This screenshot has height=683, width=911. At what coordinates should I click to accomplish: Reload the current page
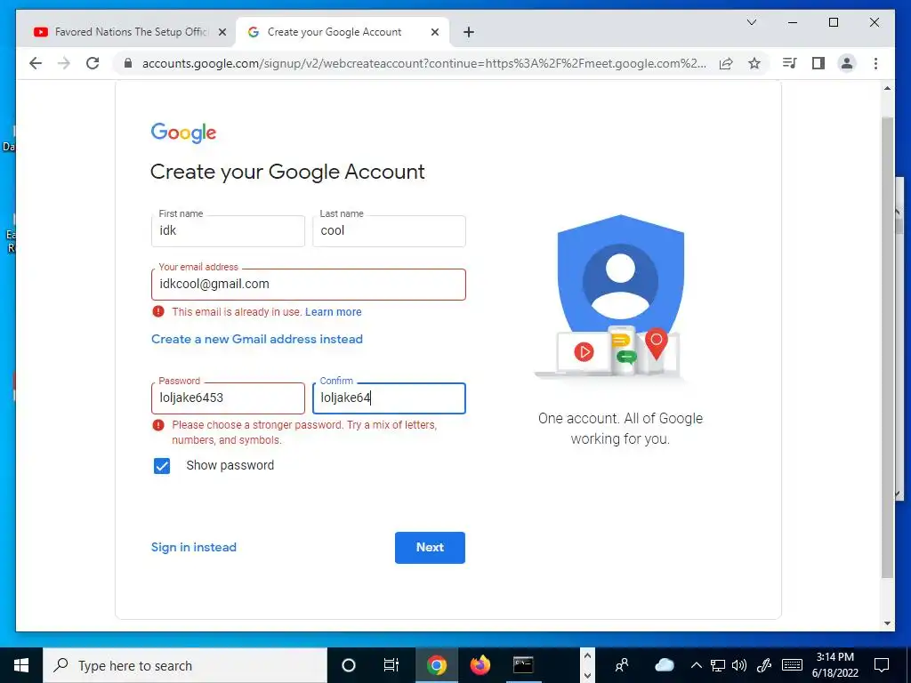[x=93, y=63]
